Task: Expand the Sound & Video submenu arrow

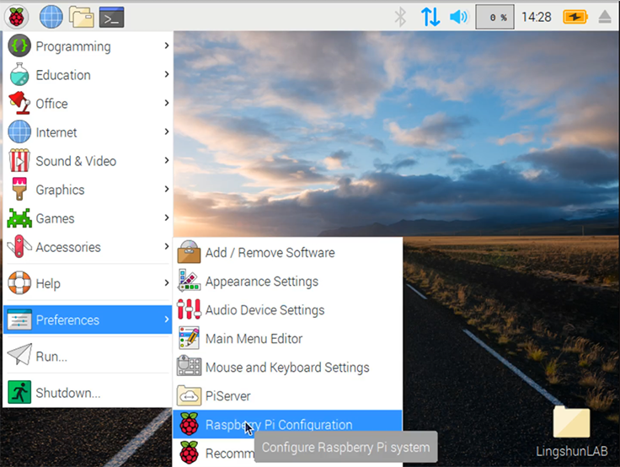Action: (167, 160)
